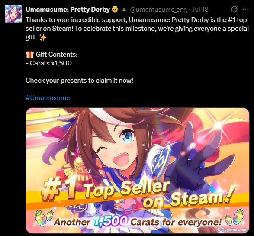Follow the #Umamusume hashtag link

click(48, 98)
